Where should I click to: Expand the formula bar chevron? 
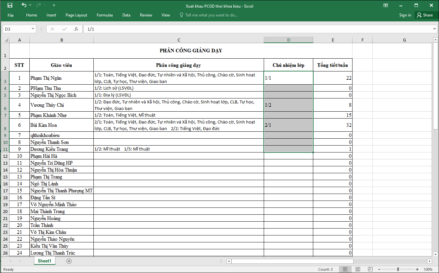[434, 29]
